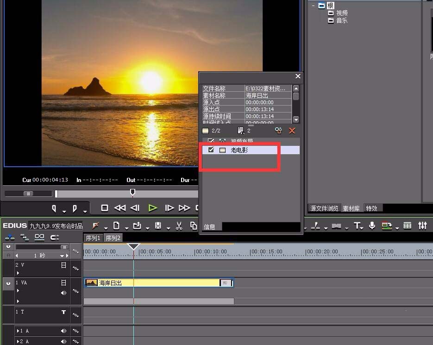This screenshot has width=433, height=345.
Task: Click the Set In point marker icon
Action: click(54, 208)
